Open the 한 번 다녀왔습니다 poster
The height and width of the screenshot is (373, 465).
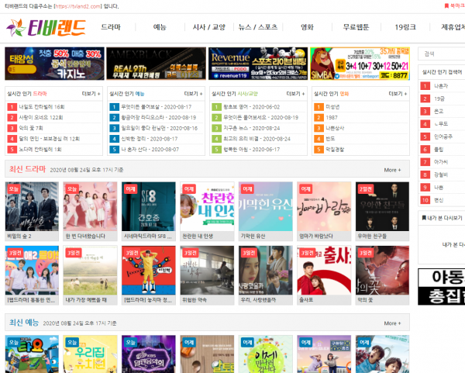(x=90, y=206)
